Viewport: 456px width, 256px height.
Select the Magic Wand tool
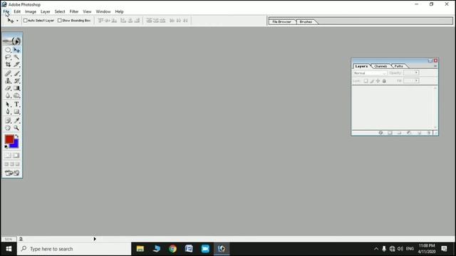(x=16, y=57)
